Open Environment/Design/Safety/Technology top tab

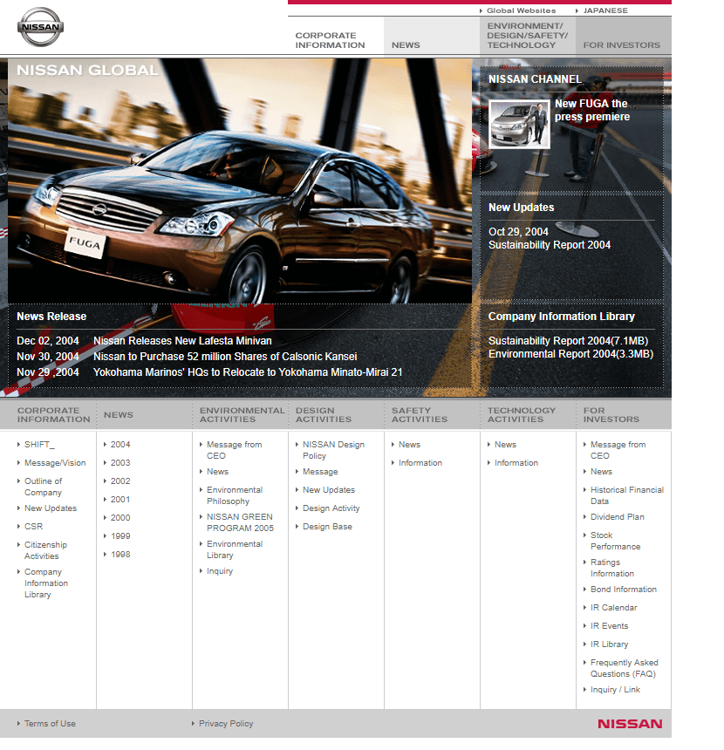[528, 36]
